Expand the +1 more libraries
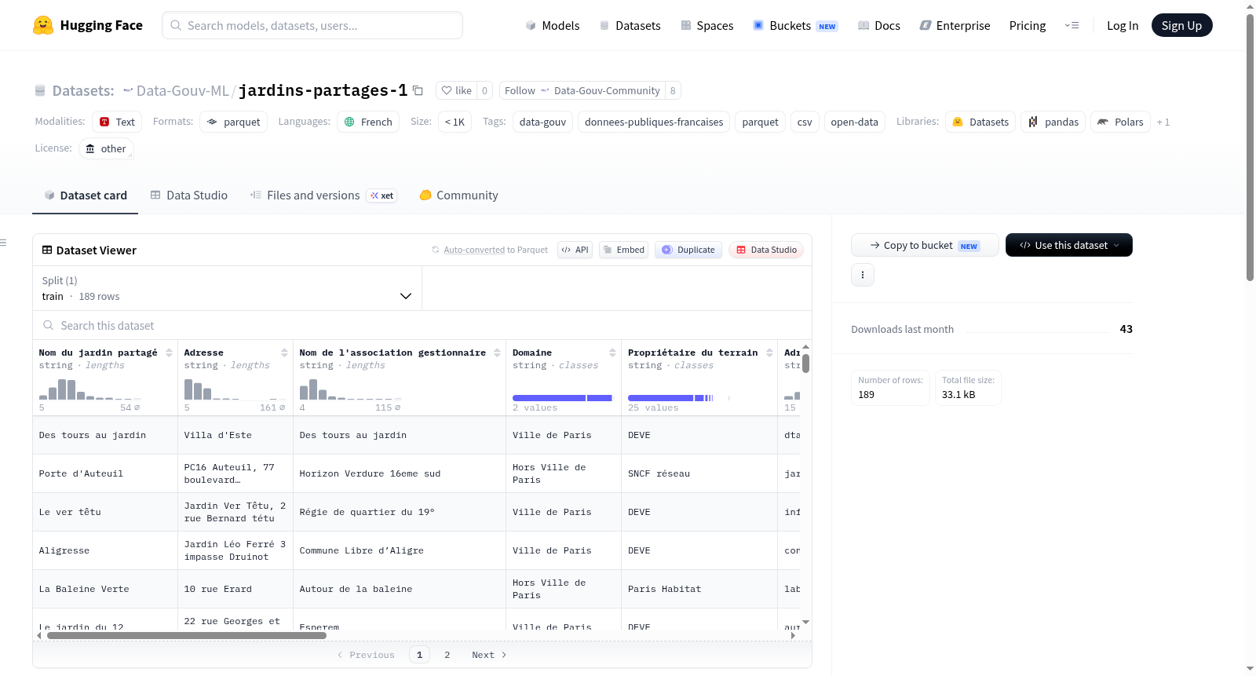The image size is (1256, 676). coord(1163,122)
